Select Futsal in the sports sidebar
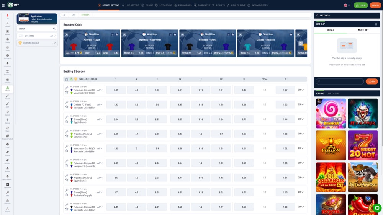The height and width of the screenshot is (215, 383). (7, 145)
